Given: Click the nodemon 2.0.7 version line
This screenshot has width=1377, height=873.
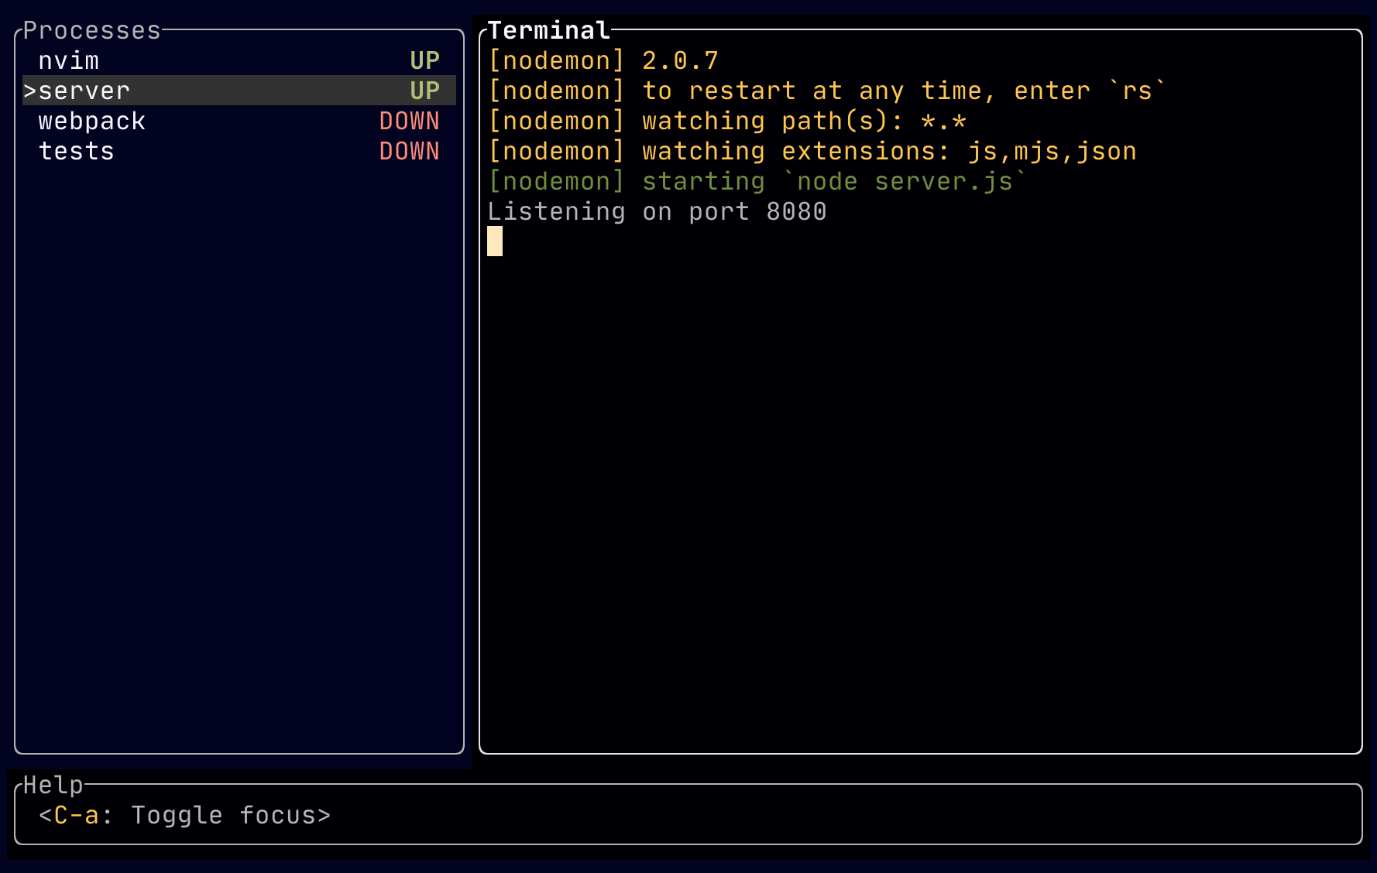Looking at the screenshot, I should tap(603, 60).
